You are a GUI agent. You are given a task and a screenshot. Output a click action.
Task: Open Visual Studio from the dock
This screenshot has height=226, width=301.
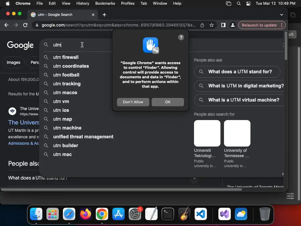point(224,214)
